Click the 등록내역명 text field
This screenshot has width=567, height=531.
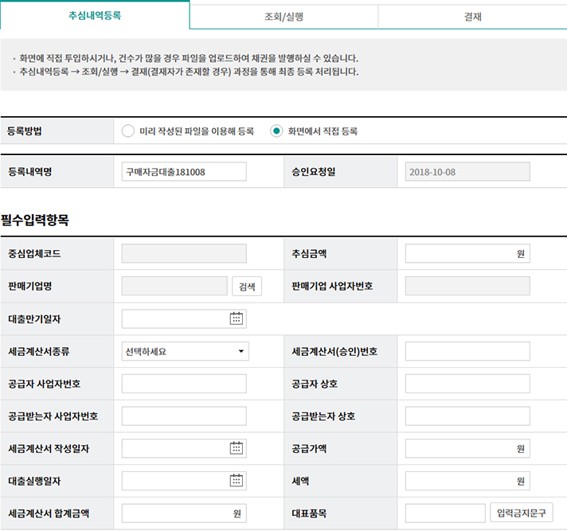pos(184,172)
